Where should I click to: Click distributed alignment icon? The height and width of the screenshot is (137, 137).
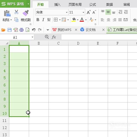coord(125,20)
